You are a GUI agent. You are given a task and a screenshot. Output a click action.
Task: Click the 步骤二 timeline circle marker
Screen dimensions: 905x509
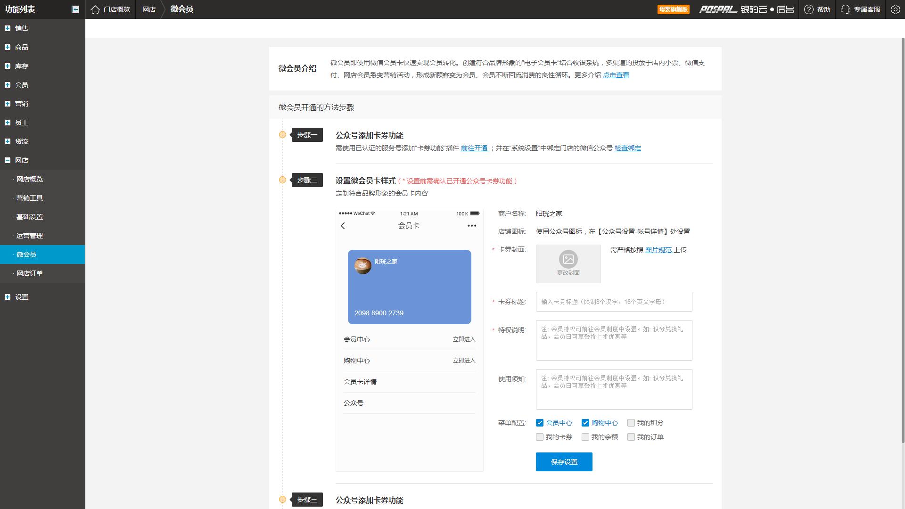pos(282,180)
